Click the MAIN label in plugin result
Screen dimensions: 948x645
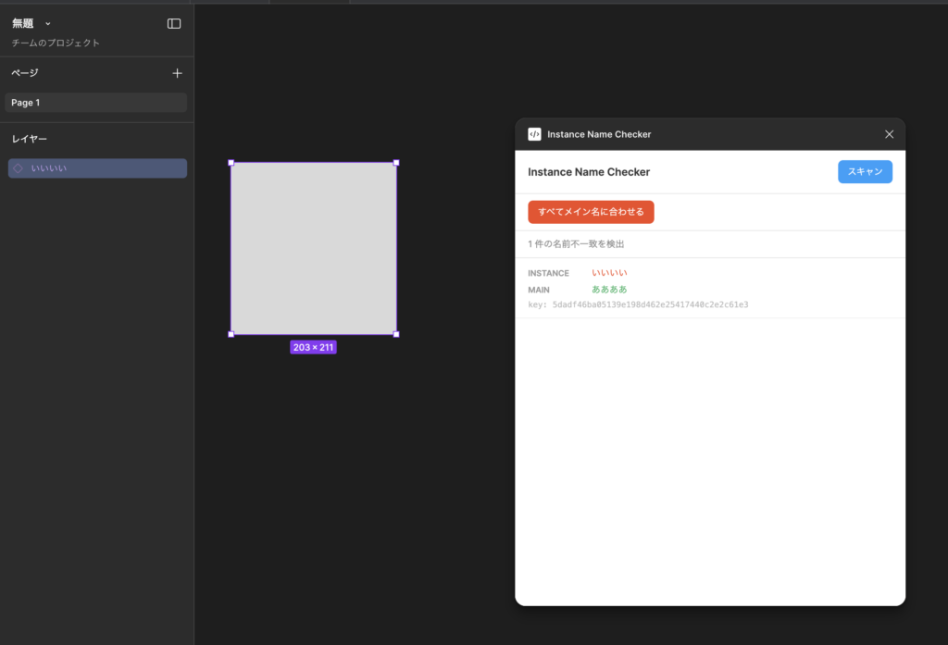(539, 291)
